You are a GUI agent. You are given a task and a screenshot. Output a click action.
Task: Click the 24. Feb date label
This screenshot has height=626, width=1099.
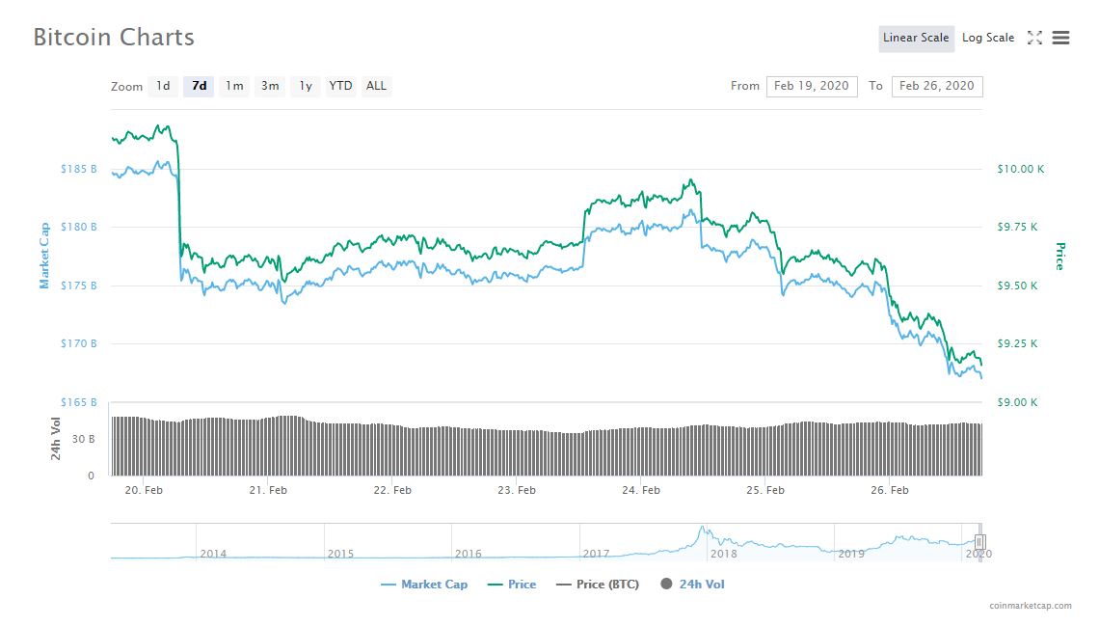pyautogui.click(x=641, y=491)
